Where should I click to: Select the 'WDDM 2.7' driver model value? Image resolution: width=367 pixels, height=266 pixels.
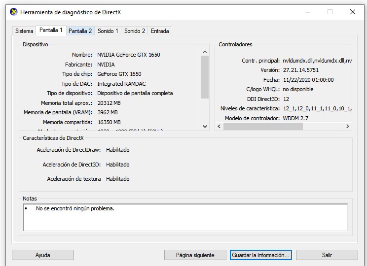tap(295, 118)
